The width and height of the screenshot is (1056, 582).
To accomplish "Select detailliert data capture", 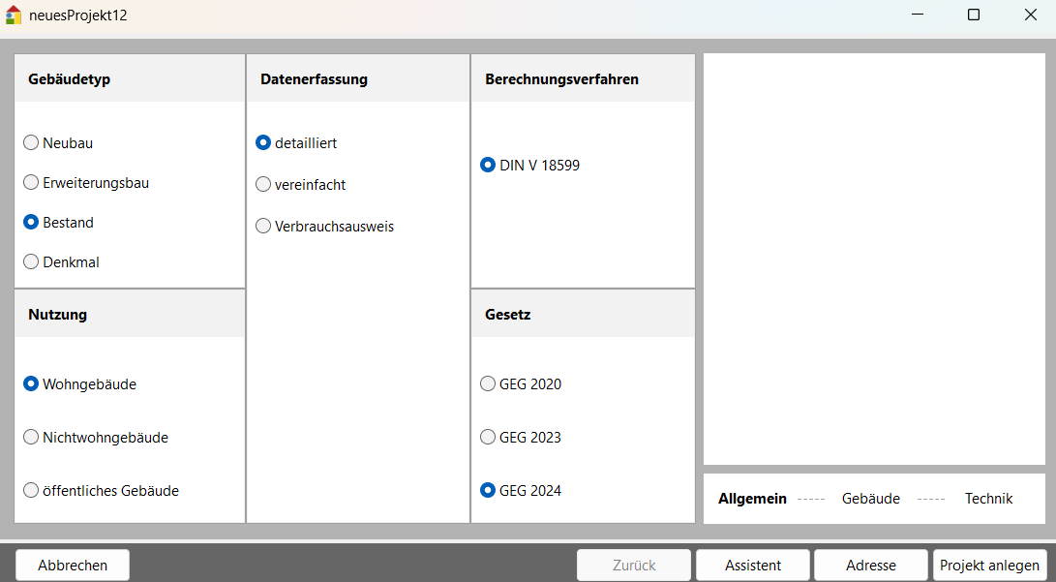I will click(x=263, y=143).
